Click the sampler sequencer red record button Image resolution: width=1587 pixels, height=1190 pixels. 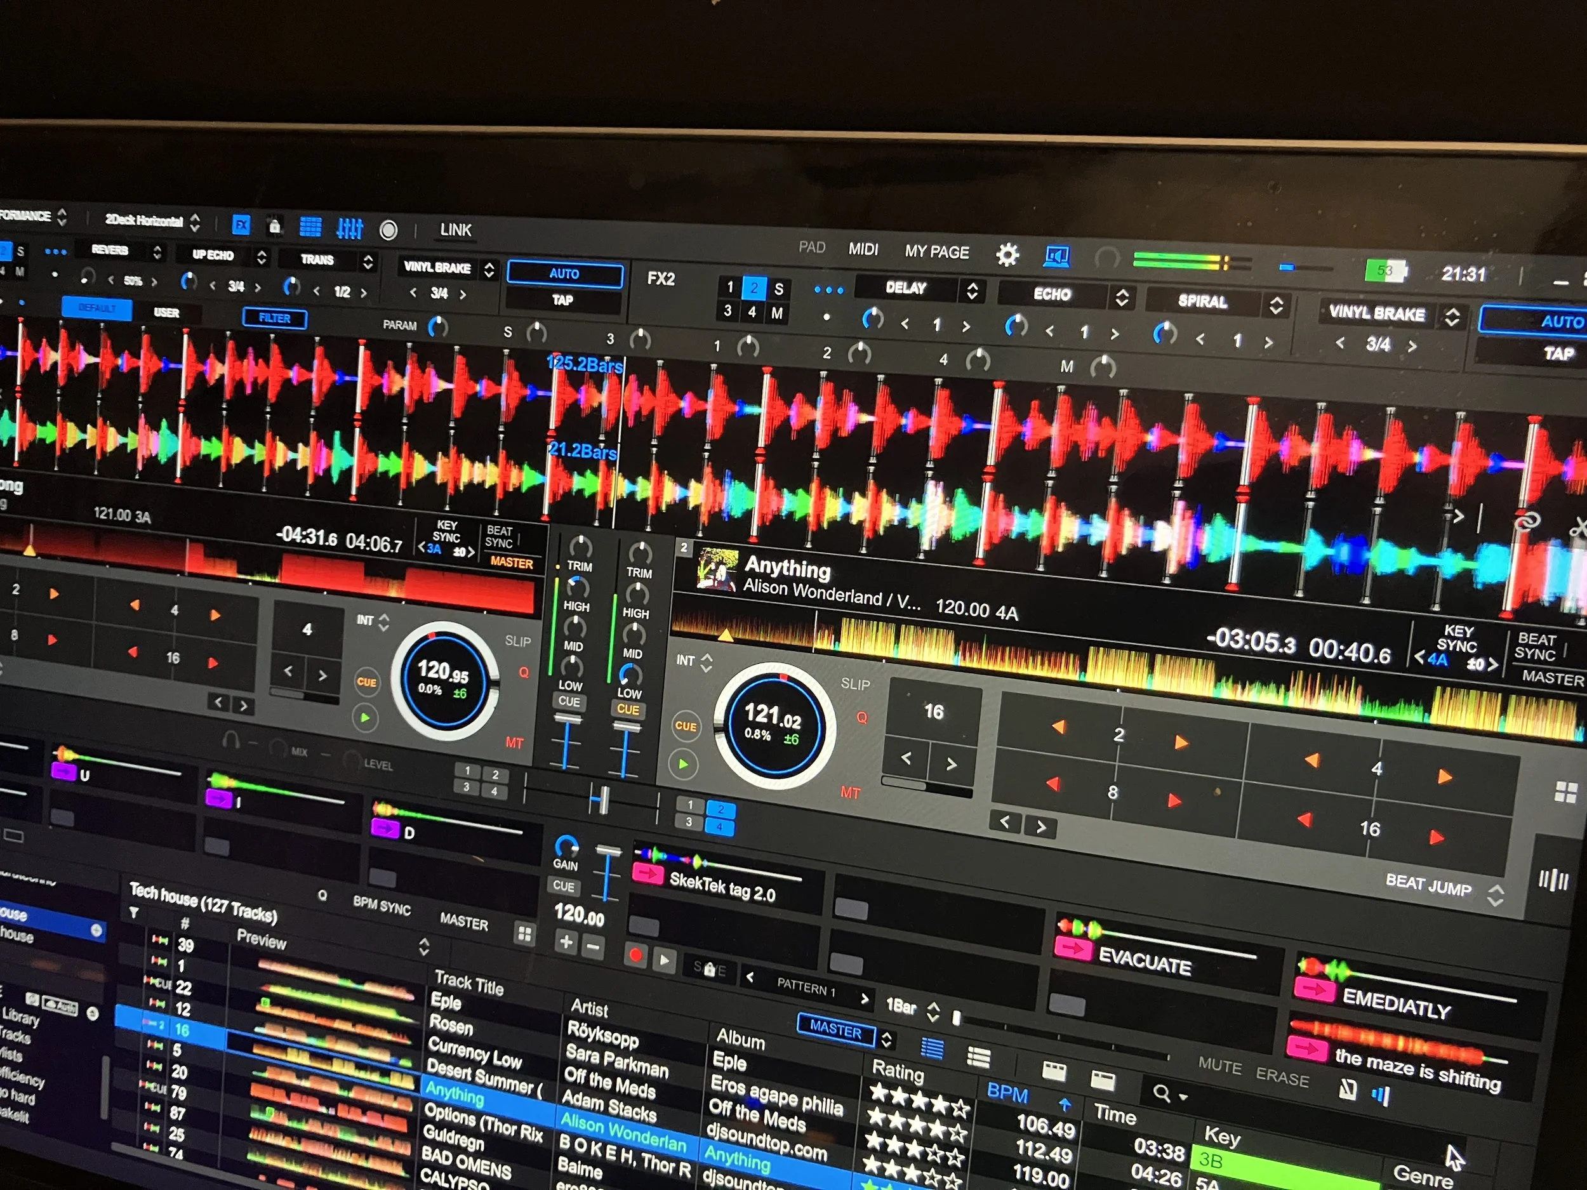click(x=635, y=956)
